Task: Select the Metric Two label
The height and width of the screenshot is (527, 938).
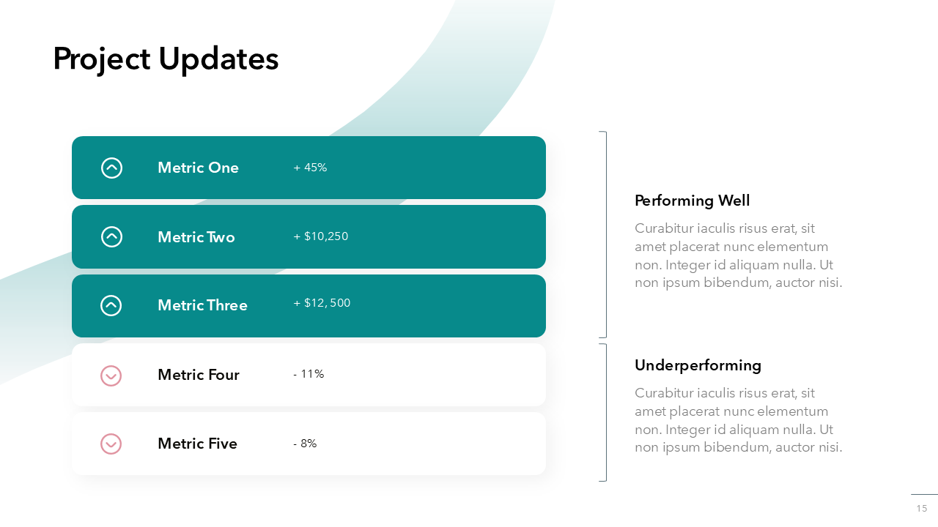Action: 196,237
